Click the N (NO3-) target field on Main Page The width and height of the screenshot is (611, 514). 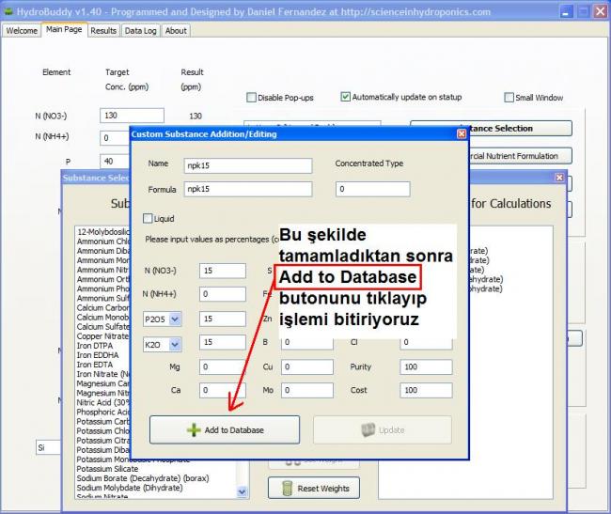(x=132, y=116)
